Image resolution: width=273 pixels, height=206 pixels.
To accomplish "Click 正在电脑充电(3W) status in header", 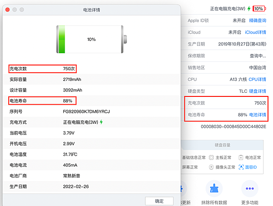I will pyautogui.click(x=227, y=9).
